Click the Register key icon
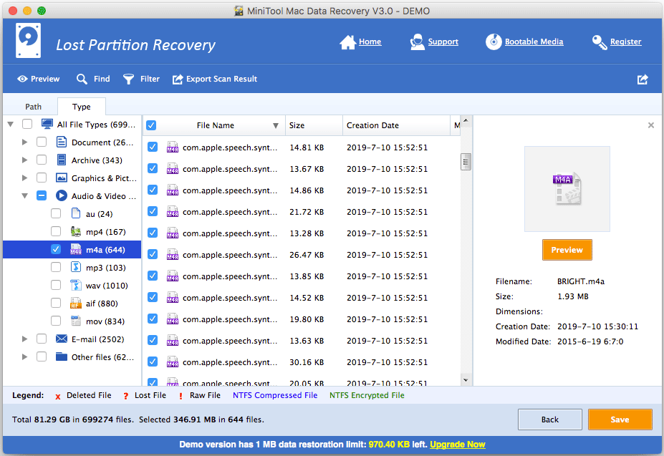 coord(600,42)
